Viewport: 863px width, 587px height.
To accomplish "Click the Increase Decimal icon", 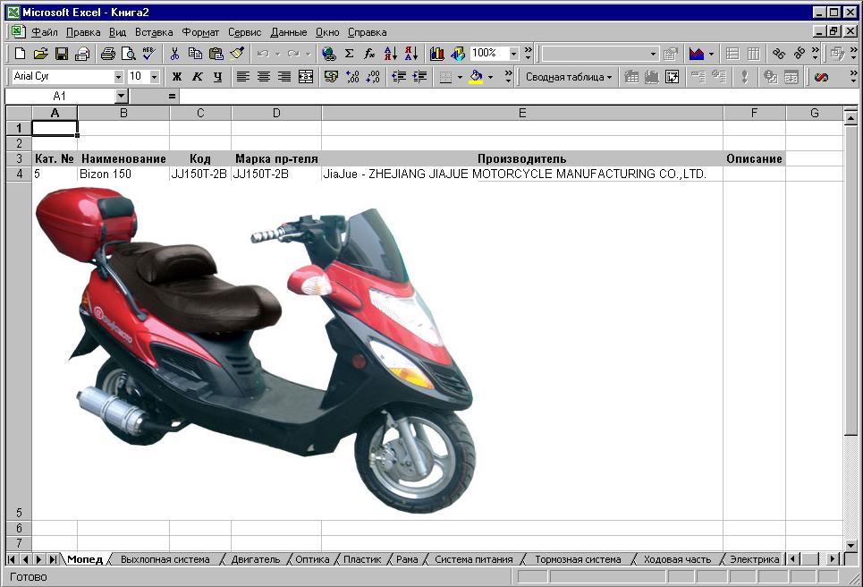I will 352,77.
